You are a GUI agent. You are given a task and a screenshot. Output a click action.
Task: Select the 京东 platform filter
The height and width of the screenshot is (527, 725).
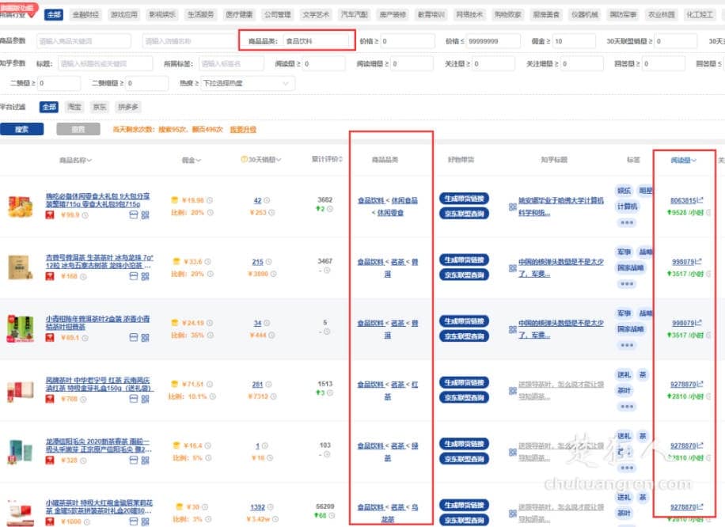point(98,107)
